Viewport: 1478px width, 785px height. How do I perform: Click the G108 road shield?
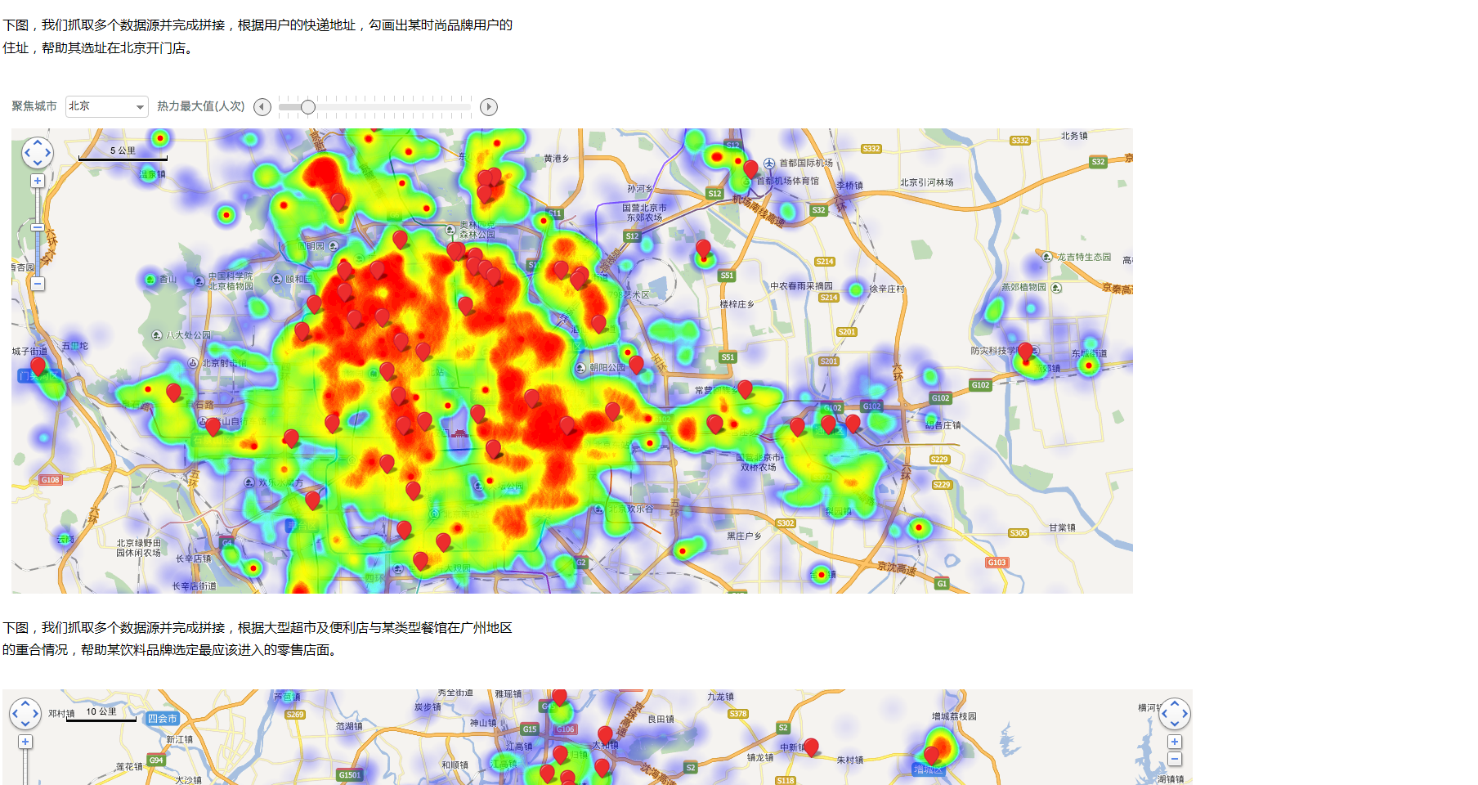(x=51, y=480)
